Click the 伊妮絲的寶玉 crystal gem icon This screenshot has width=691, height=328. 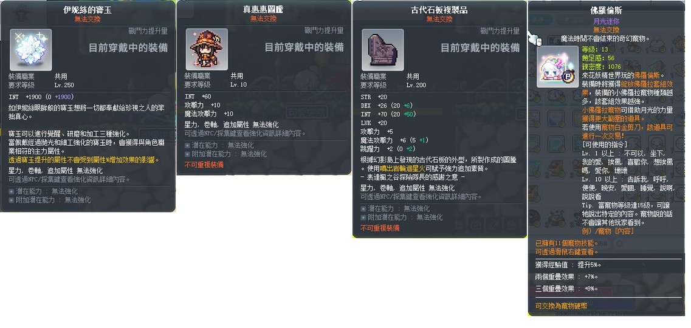(31, 49)
